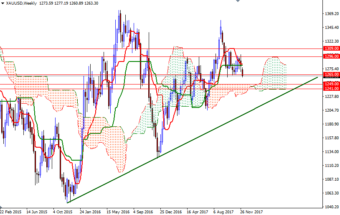Click the 1134.00 price scale value

pyautogui.click(x=332, y=151)
